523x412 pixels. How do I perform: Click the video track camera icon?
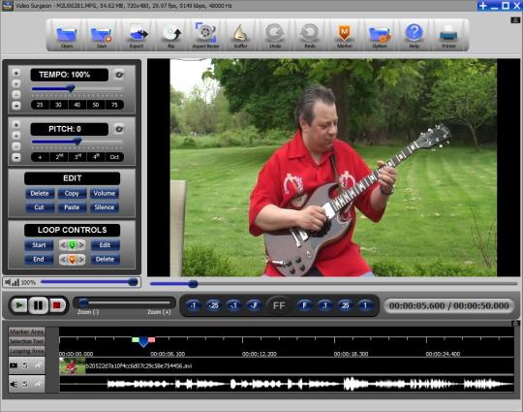tap(14, 365)
